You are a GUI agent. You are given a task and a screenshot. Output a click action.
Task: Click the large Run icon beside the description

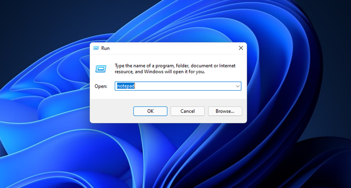pyautogui.click(x=101, y=68)
